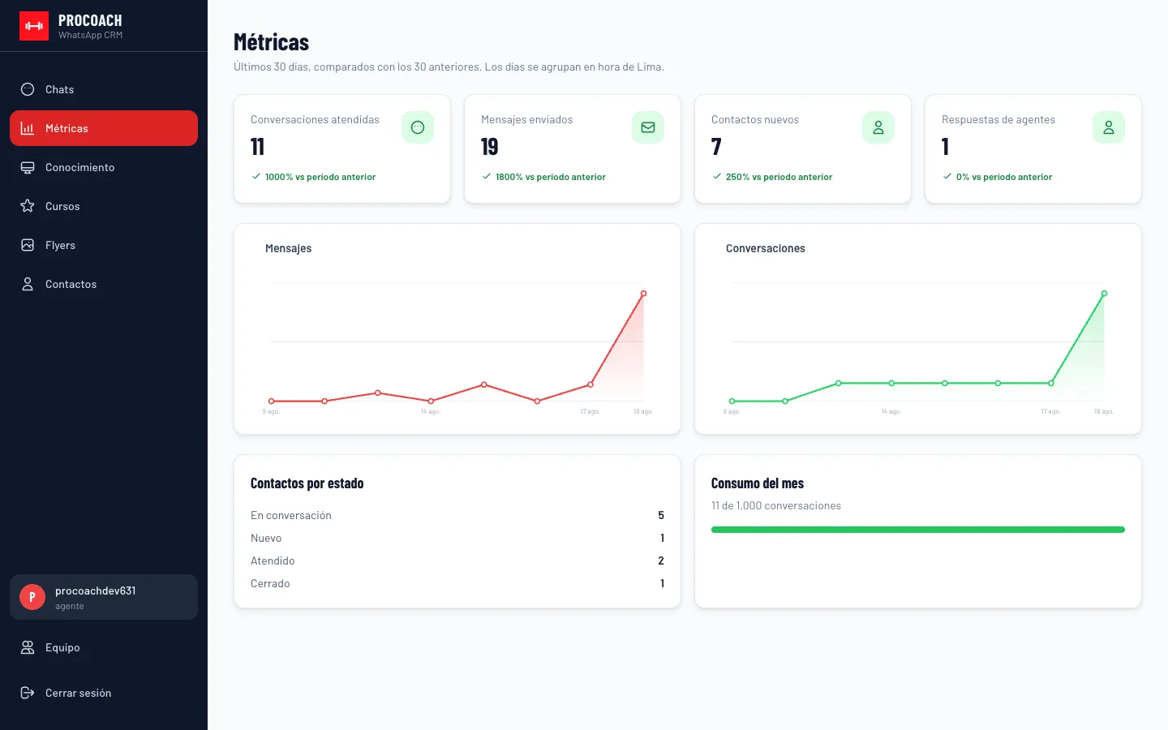Click the person icon in Contactos nuevos card
The width and height of the screenshot is (1168, 730).
878,127
